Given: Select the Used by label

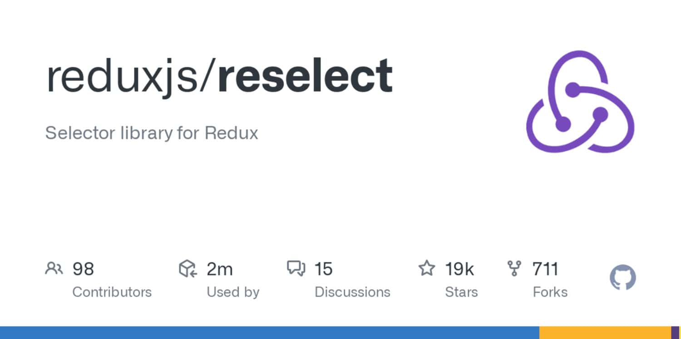Looking at the screenshot, I should pos(233,292).
